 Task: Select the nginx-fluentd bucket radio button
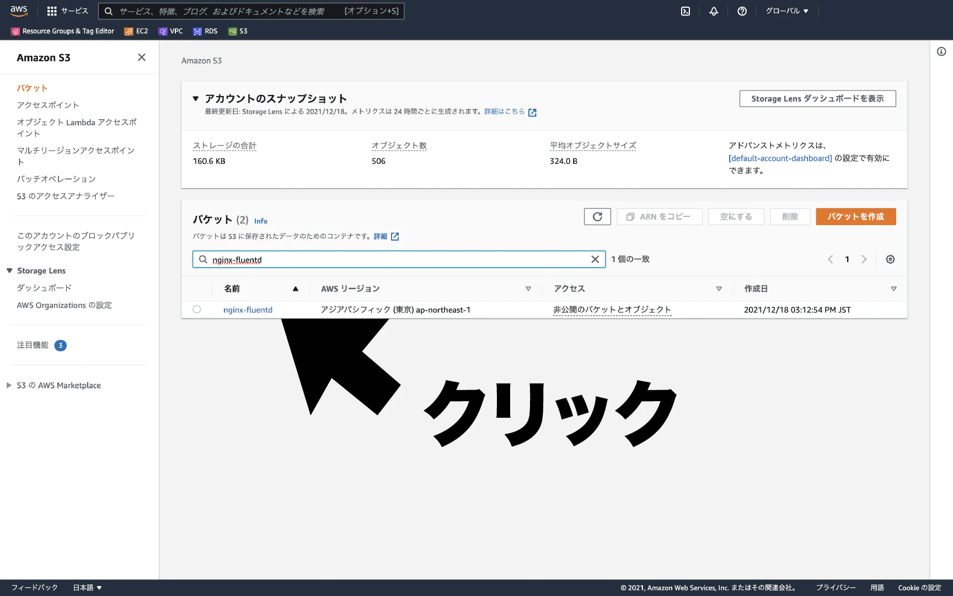pos(197,310)
